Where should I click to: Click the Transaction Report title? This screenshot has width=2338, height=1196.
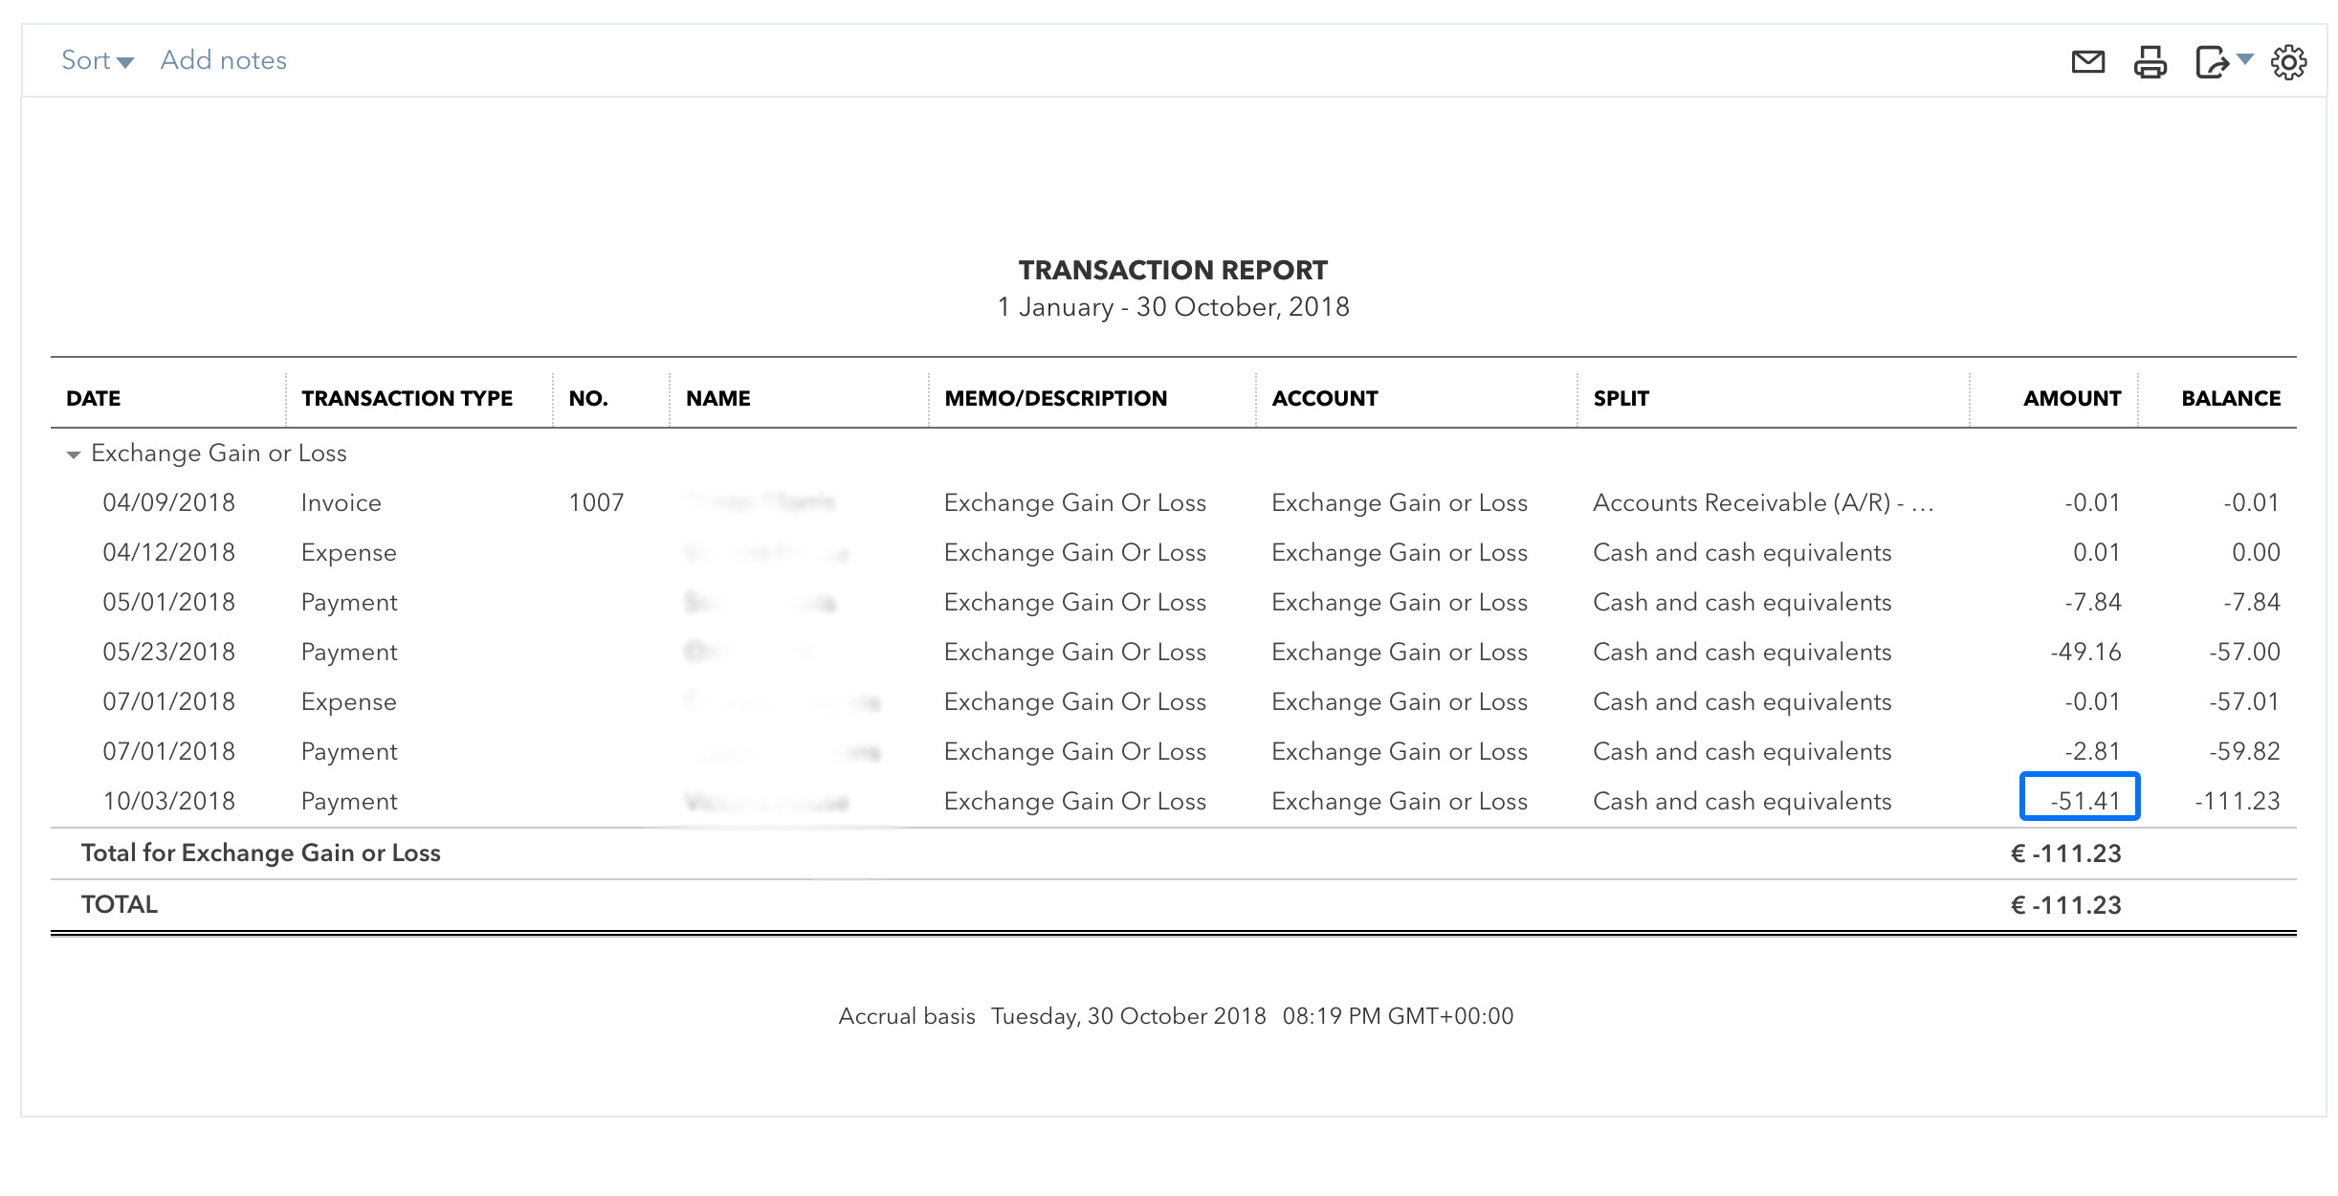tap(1173, 271)
